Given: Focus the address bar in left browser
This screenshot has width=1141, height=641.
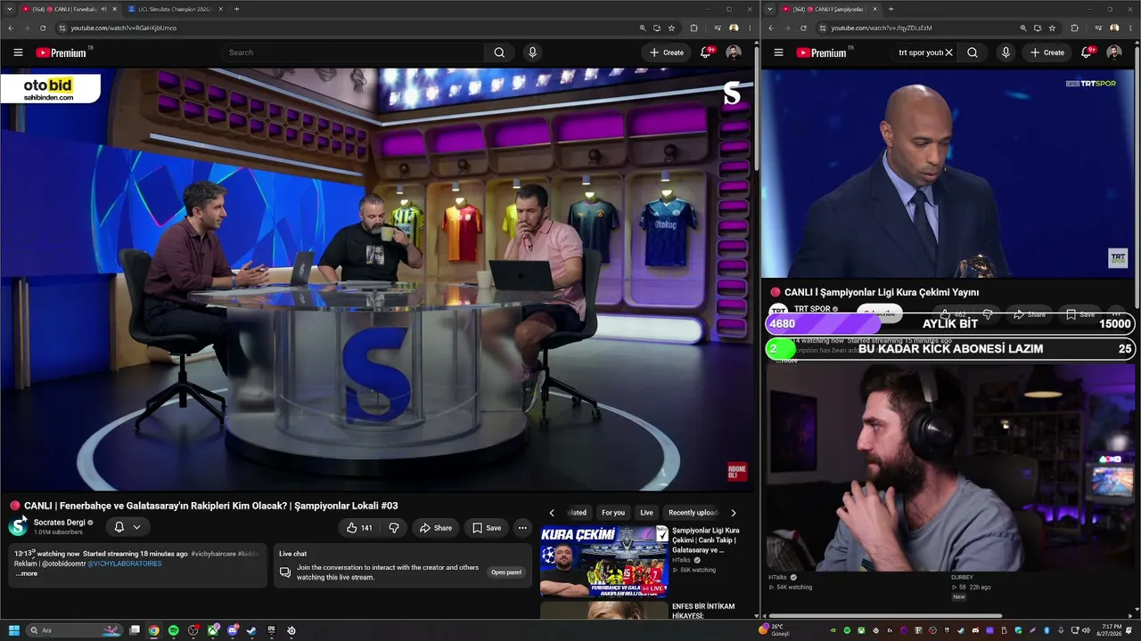Looking at the screenshot, I should coord(348,28).
